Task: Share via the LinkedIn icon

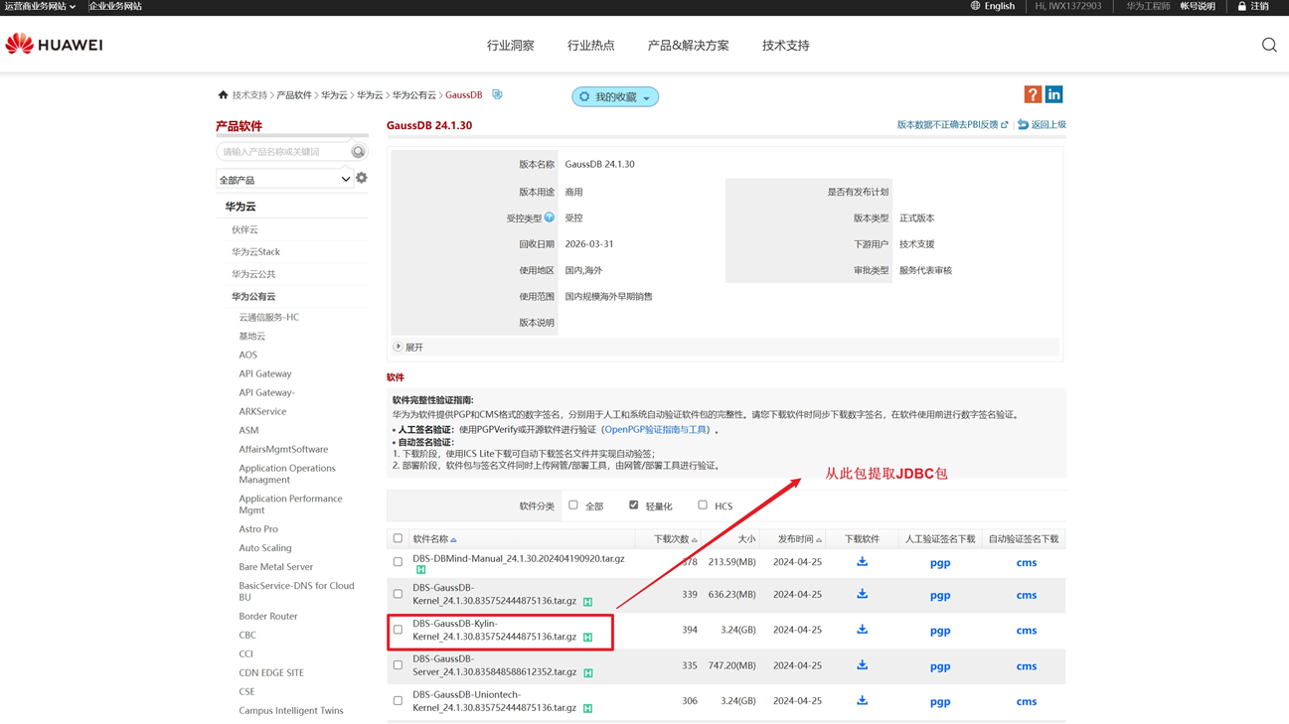Action: pos(1054,94)
